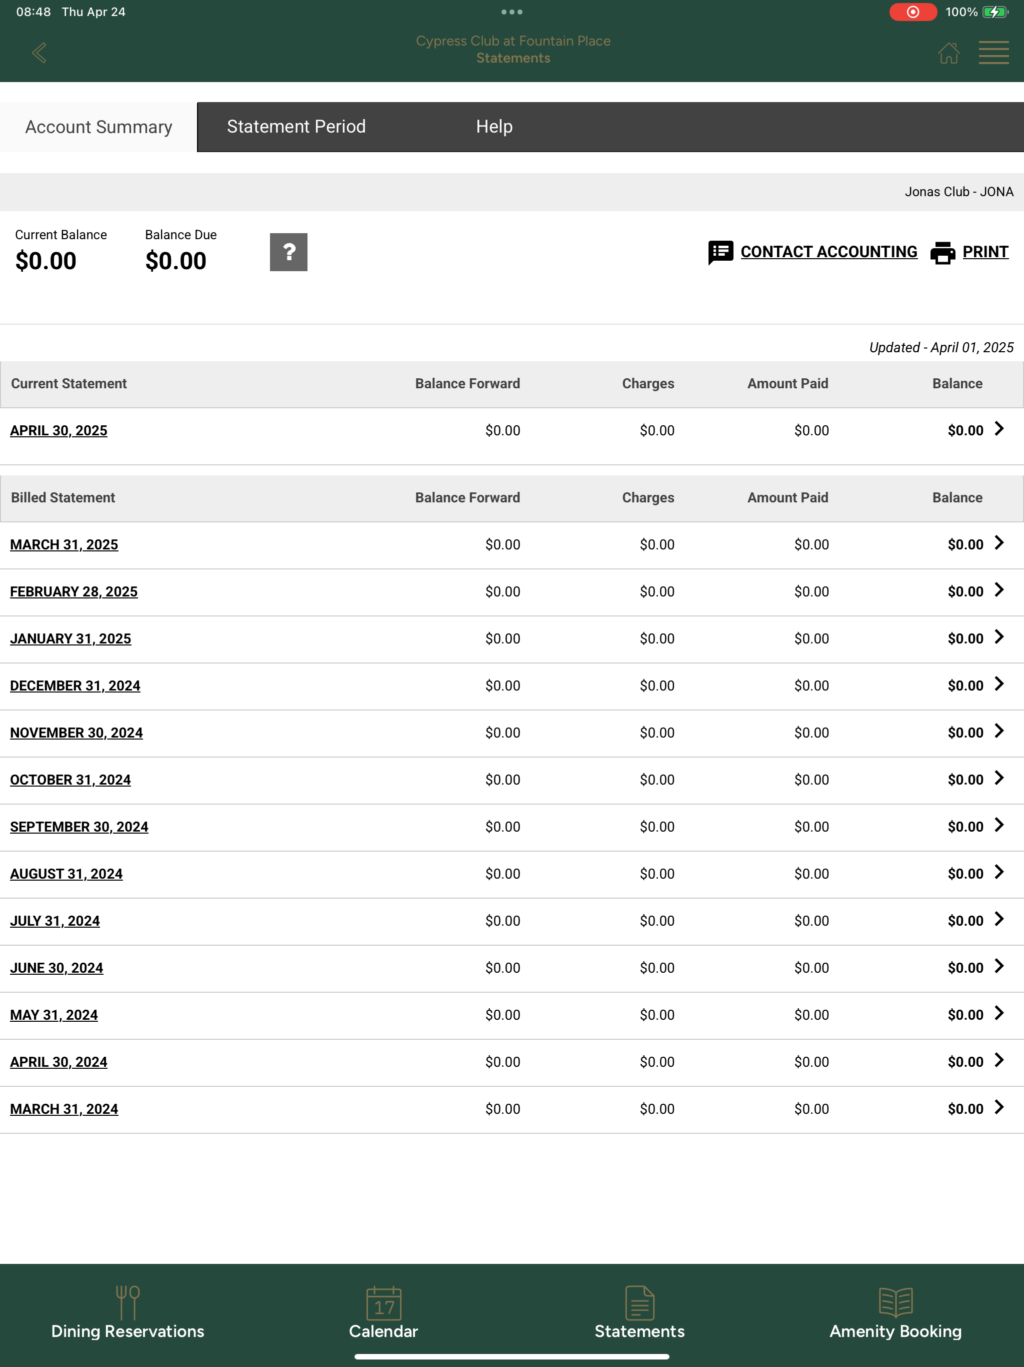1024x1367 pixels.
Task: Open the April 30, 2024 statement
Action: click(58, 1062)
